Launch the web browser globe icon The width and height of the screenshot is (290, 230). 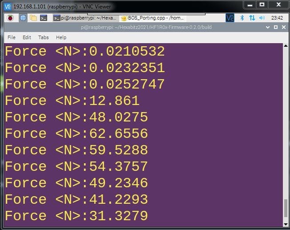23,18
